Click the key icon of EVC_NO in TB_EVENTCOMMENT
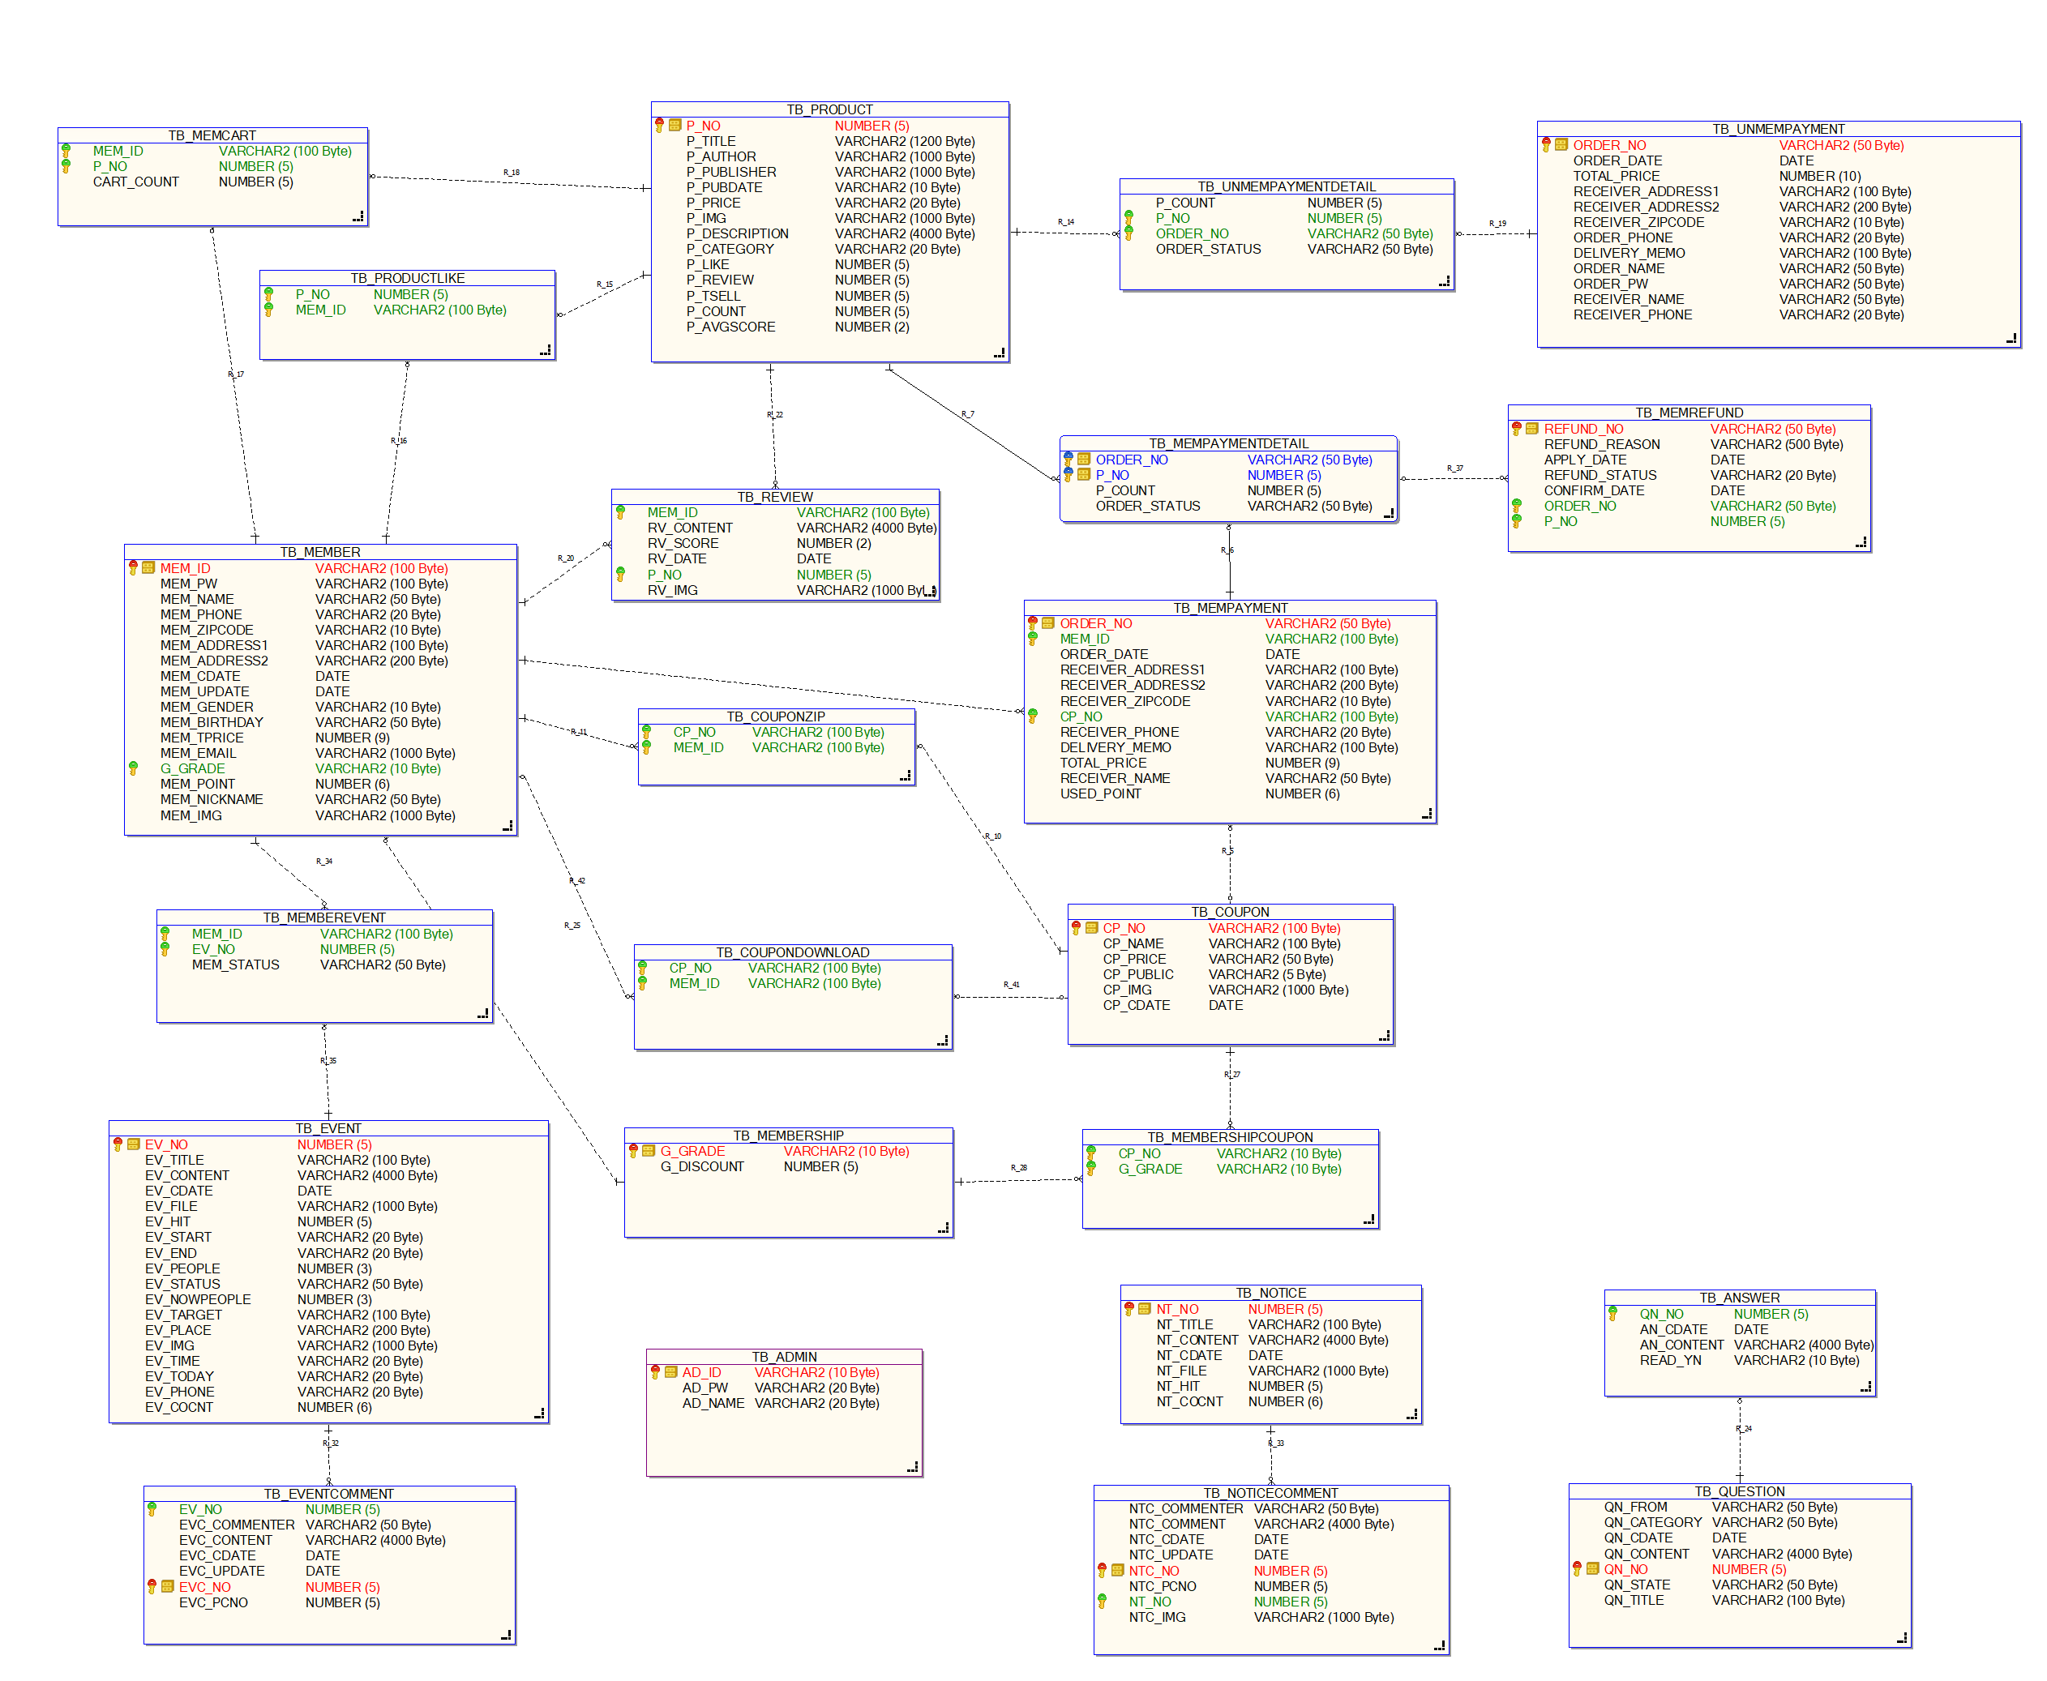 point(152,1586)
